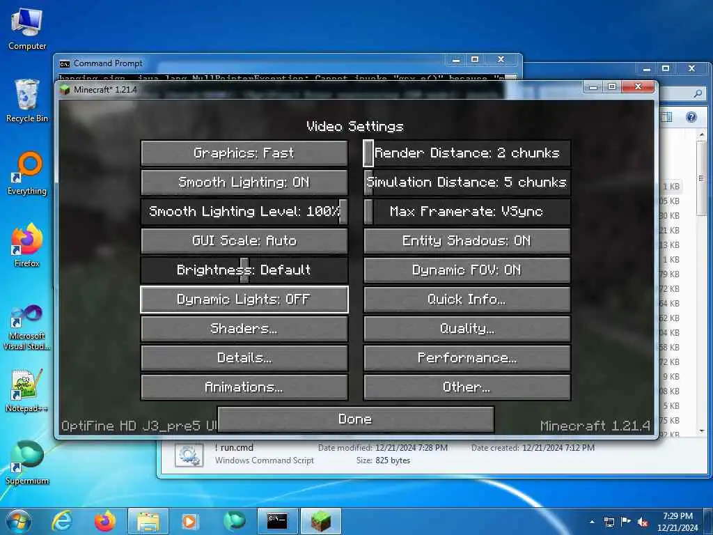Click the Brightness slider
The image size is (713, 535).
coord(244,270)
